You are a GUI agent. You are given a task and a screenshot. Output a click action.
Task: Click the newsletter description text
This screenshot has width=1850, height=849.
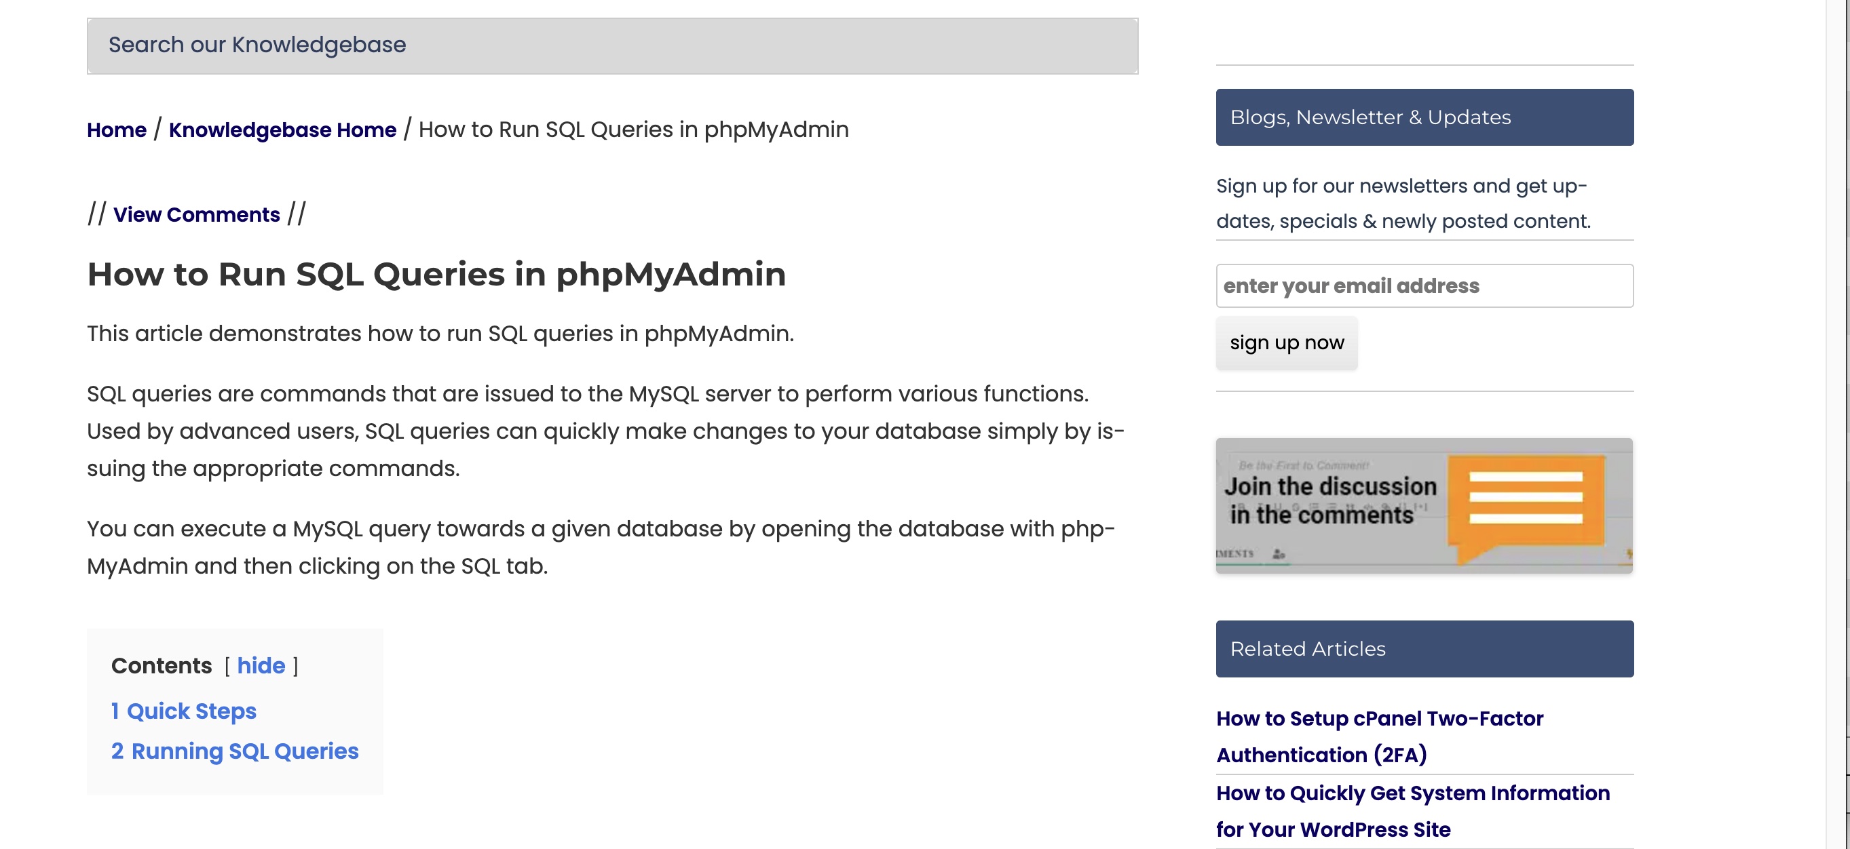1403,203
